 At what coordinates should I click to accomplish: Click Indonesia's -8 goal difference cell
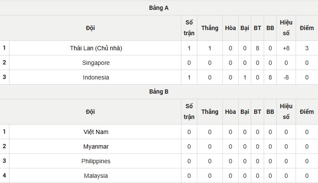(x=286, y=77)
